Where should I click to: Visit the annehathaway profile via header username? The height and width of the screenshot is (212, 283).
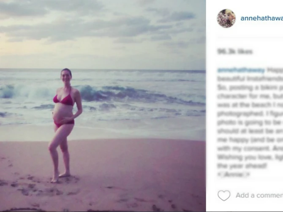[x=262, y=18]
